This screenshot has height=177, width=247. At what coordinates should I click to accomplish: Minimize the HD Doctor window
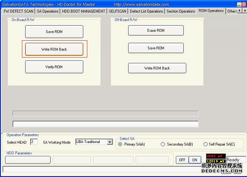tap(239, 5)
